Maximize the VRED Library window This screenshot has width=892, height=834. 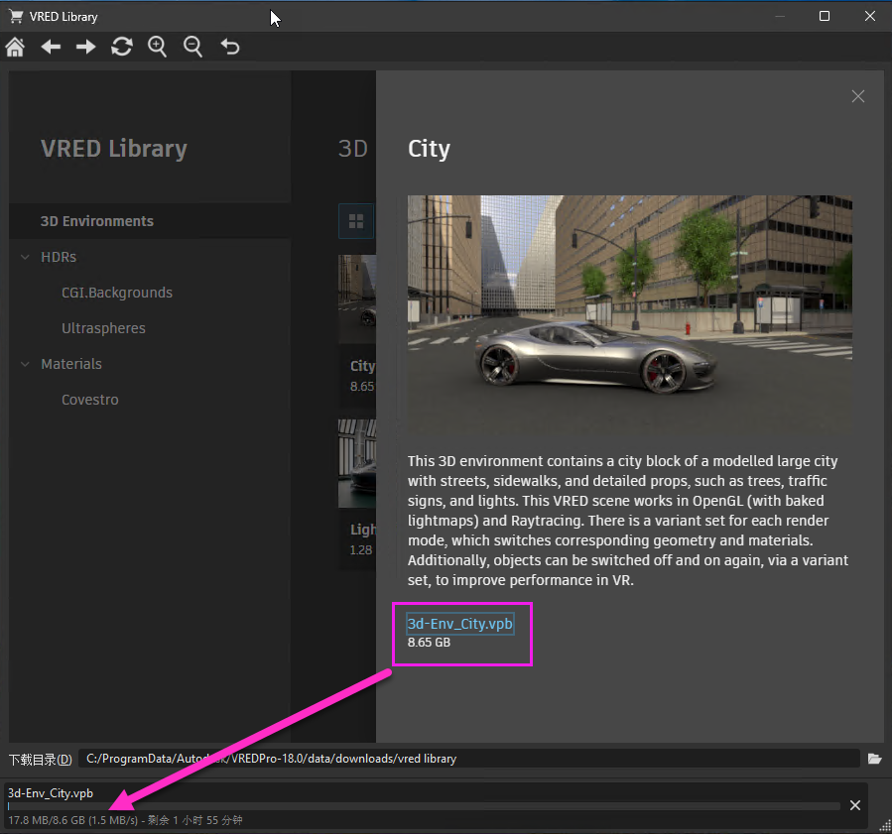tap(825, 16)
